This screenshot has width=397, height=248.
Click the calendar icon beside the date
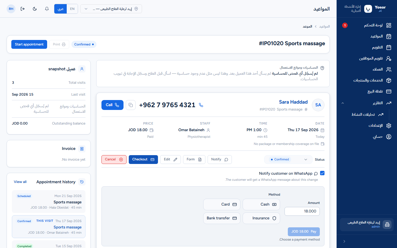click(323, 130)
